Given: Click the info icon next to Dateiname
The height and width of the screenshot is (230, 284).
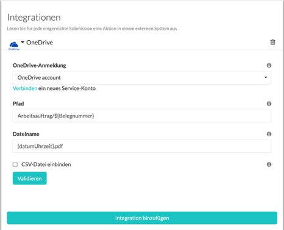Looking at the screenshot, I should (x=269, y=134).
